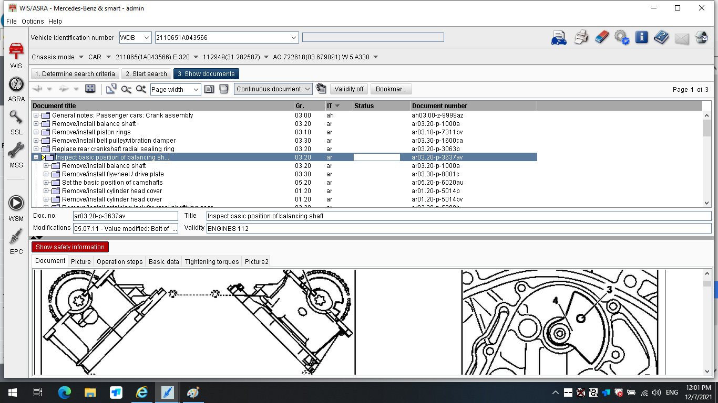Open the Continuous document dropdown
The width and height of the screenshot is (718, 403).
(307, 89)
